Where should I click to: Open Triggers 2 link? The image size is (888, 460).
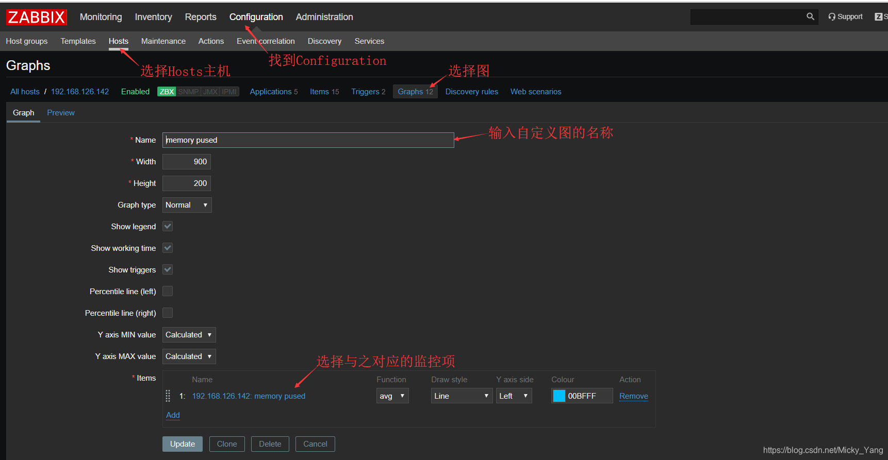point(368,92)
